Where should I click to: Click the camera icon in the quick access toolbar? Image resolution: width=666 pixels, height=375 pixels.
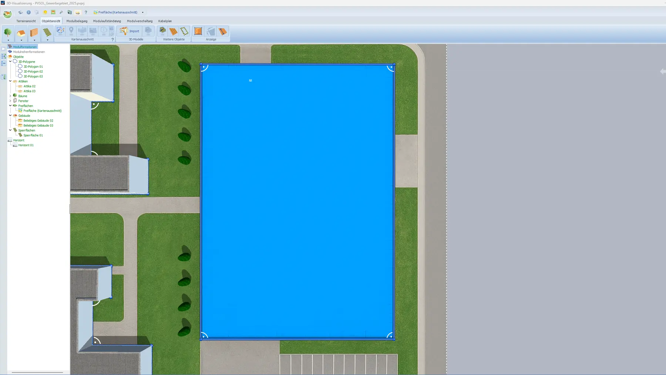click(70, 12)
